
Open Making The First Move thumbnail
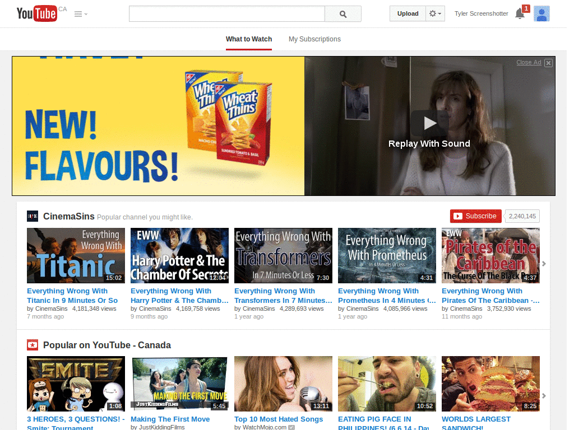(x=180, y=384)
